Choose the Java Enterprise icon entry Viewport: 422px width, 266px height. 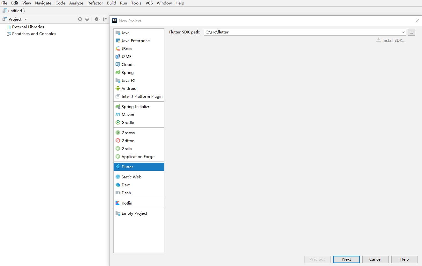[118, 41]
